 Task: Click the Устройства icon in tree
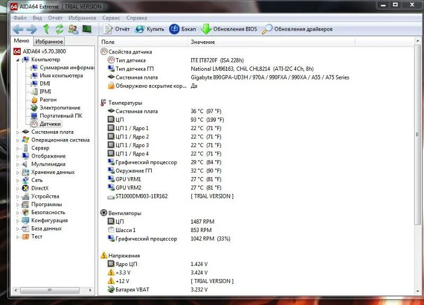pyautogui.click(x=25, y=196)
